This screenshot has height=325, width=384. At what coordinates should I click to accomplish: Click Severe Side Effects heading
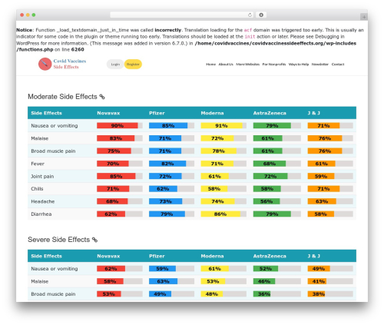[x=59, y=240]
